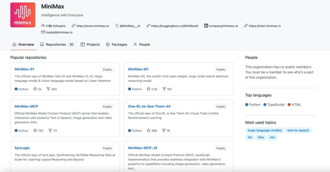This screenshot has height=172, width=330.
Task: Click the model@minimax.io email link
Action: 59,32
